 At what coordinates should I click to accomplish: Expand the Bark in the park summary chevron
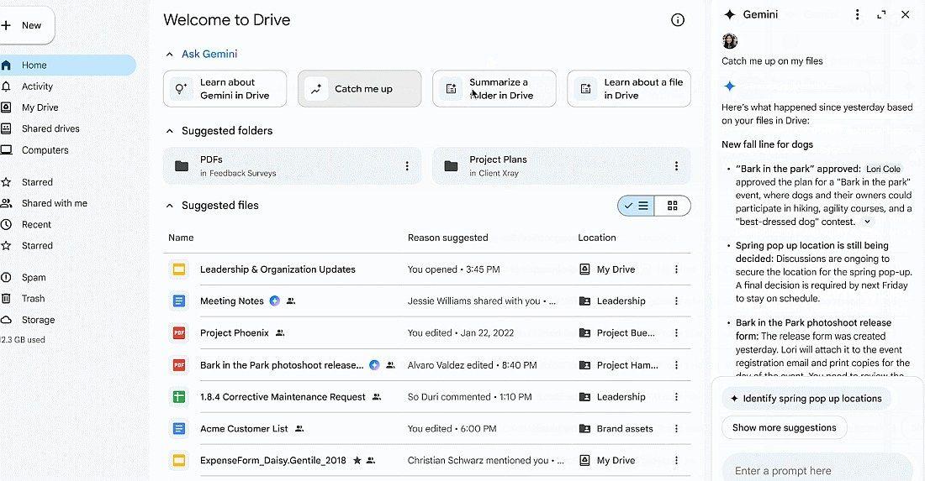click(867, 222)
